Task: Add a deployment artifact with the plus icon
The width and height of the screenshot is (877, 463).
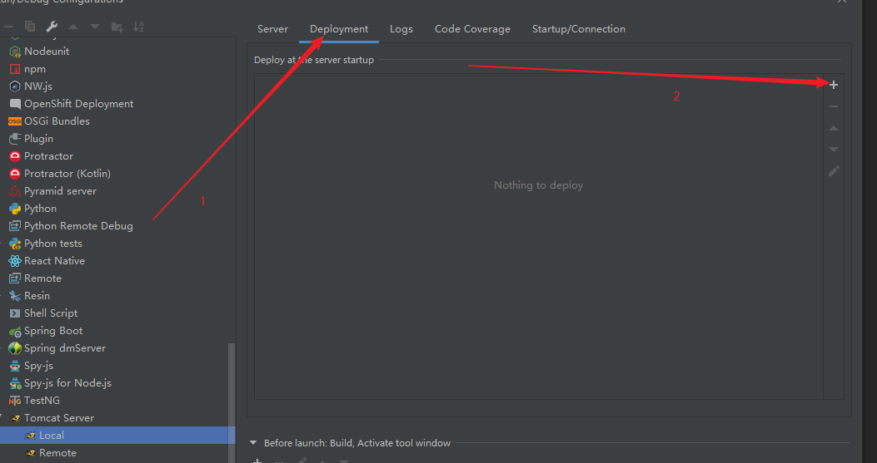Action: (x=834, y=85)
